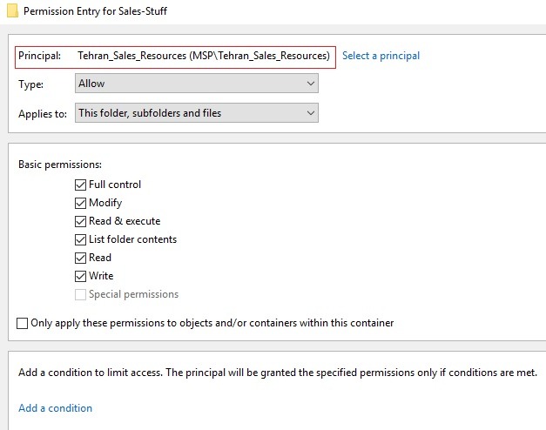Click the Applies to label
546x430 pixels.
coord(43,114)
